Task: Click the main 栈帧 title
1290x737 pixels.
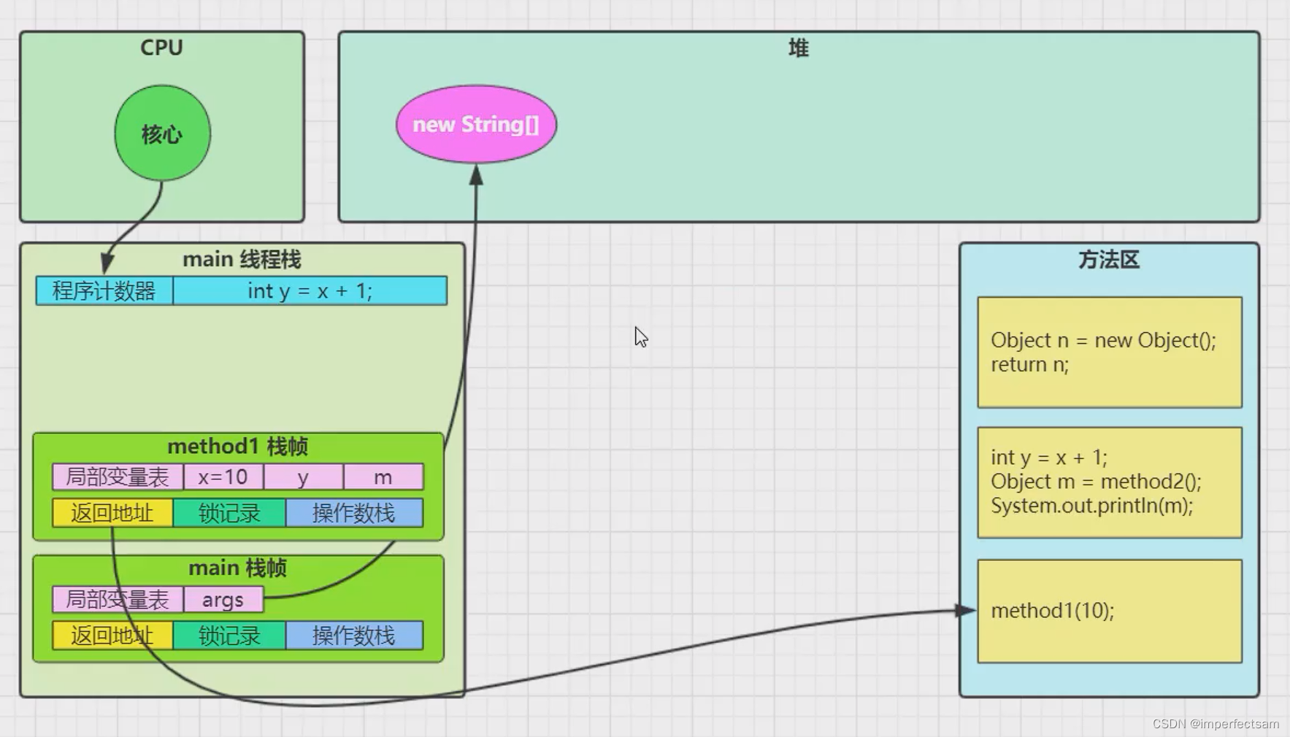Action: point(238,568)
